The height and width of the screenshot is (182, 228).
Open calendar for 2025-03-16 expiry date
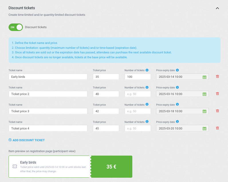click(205, 94)
